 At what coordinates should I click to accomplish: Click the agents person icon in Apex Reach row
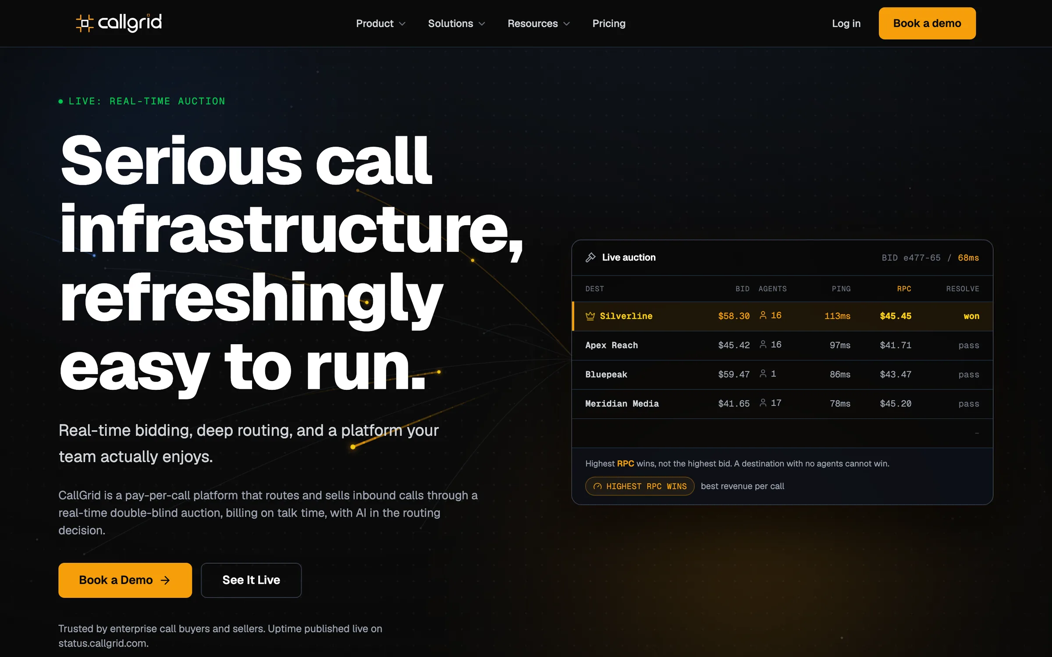click(x=763, y=344)
